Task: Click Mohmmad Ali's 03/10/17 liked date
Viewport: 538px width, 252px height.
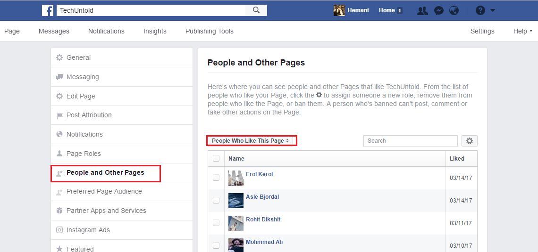Action: (x=461, y=246)
